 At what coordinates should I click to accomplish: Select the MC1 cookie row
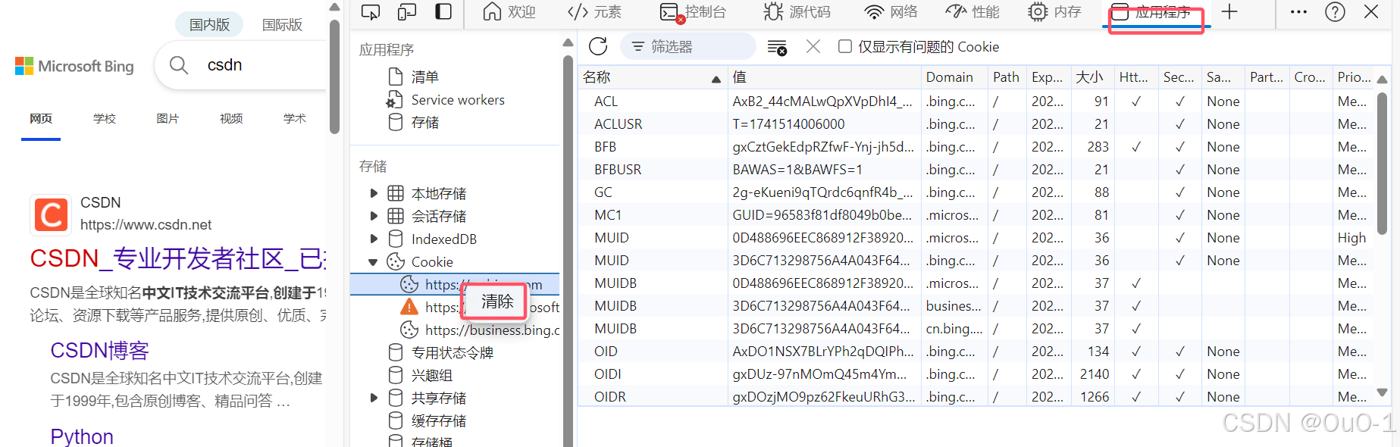[x=976, y=215]
